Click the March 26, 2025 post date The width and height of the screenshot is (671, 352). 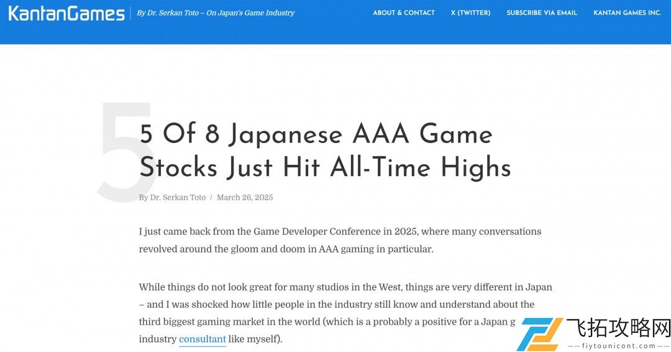coord(245,197)
